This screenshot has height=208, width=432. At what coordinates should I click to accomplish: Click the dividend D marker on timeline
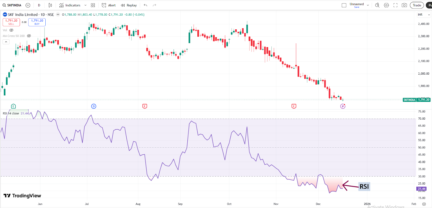94,106
